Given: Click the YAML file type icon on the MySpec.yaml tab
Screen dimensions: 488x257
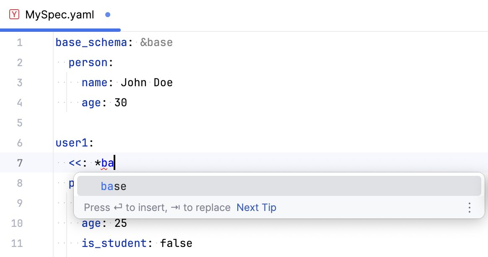Looking at the screenshot, I should tap(15, 14).
